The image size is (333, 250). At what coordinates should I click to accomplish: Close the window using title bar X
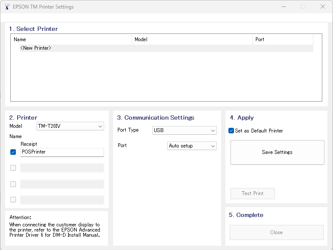click(x=322, y=7)
